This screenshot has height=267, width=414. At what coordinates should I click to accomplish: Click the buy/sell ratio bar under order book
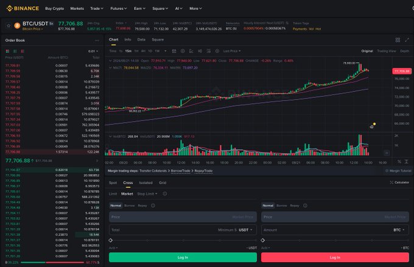(52, 263)
